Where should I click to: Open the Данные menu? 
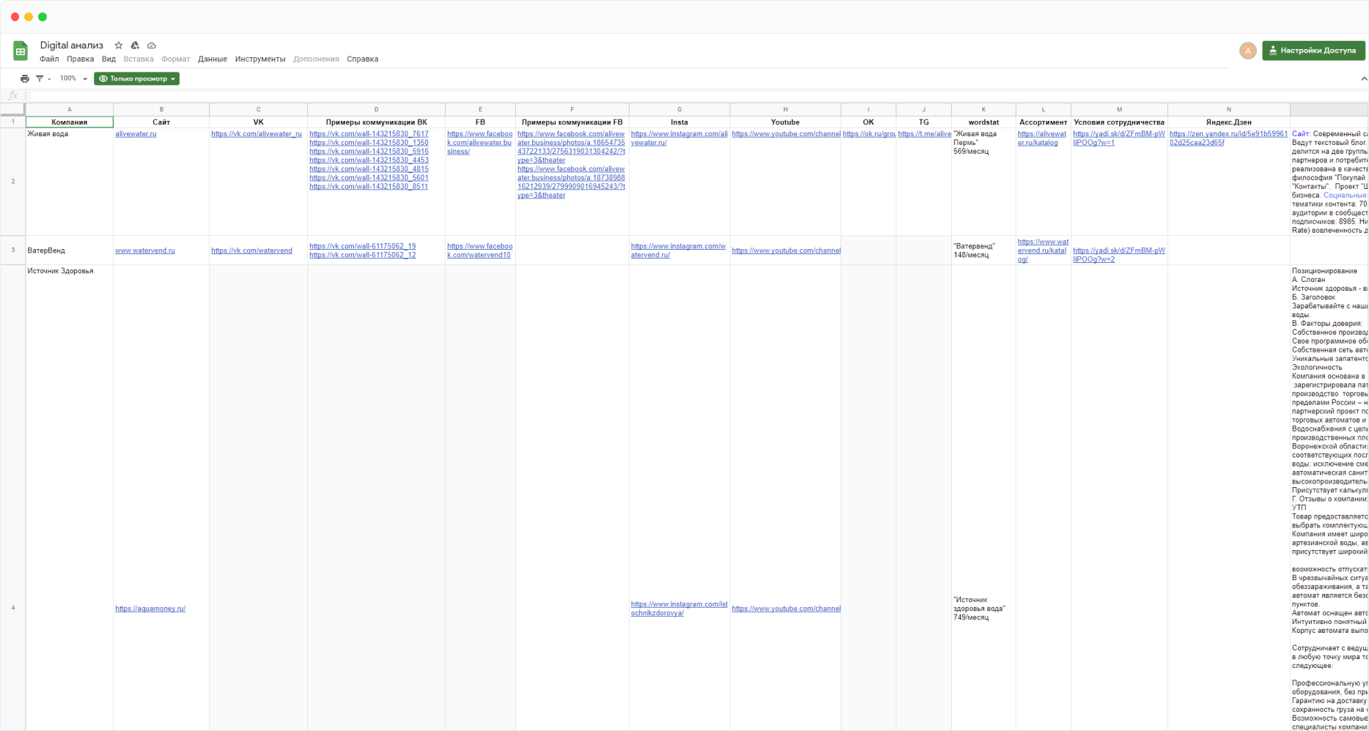click(213, 59)
